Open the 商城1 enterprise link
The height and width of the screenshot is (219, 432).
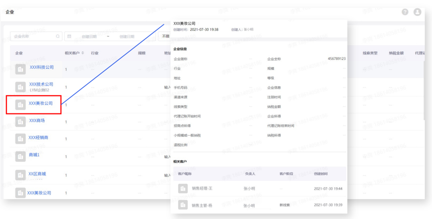point(34,155)
